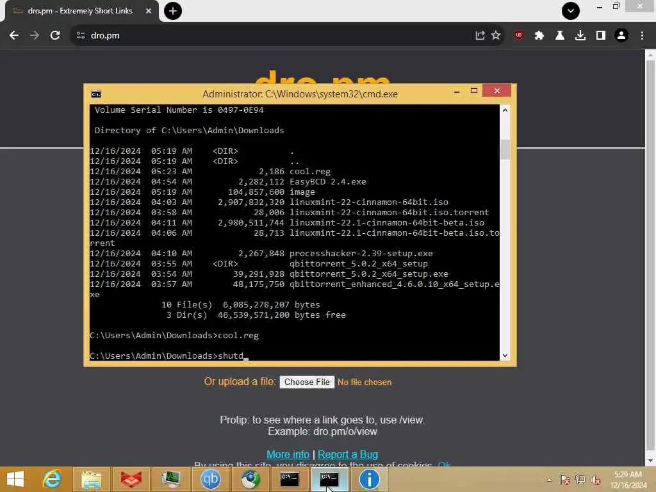Click the browser back arrow
656x492 pixels.
coord(14,36)
